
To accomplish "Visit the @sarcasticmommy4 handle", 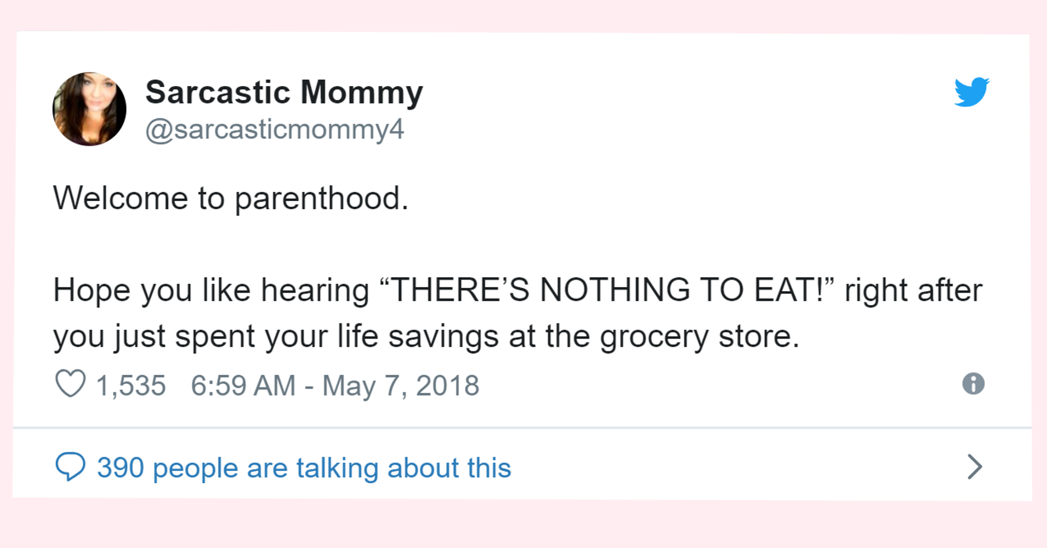I will tap(275, 130).
